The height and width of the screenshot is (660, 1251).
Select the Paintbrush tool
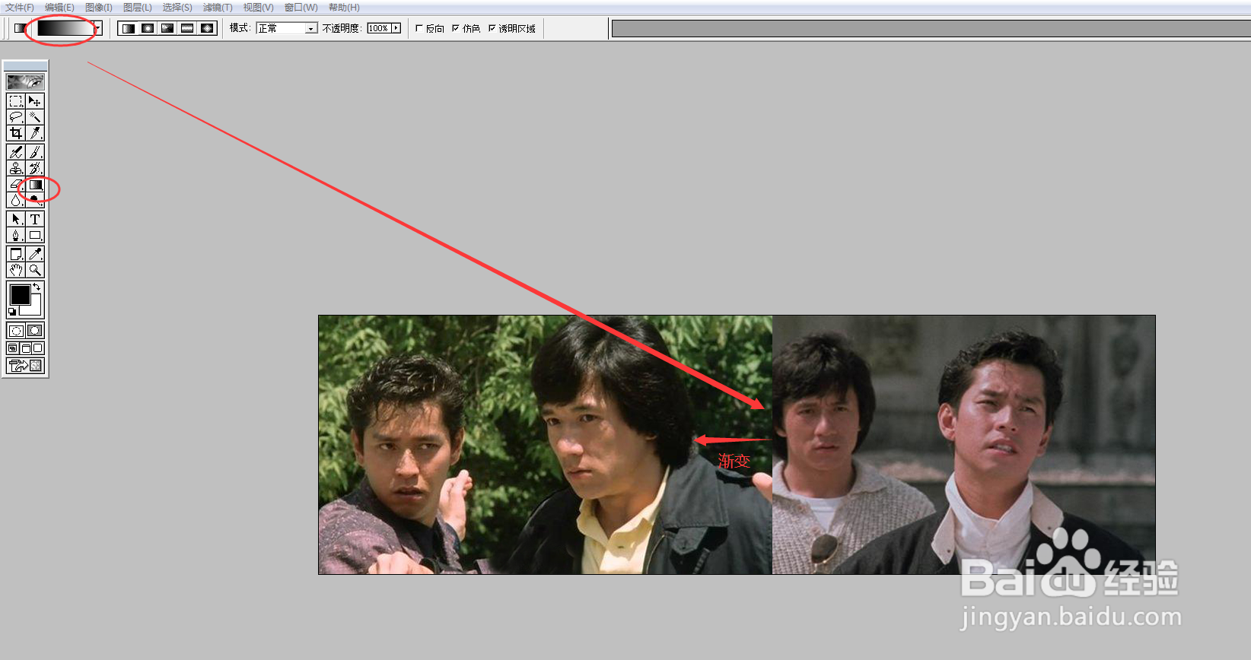tap(35, 152)
